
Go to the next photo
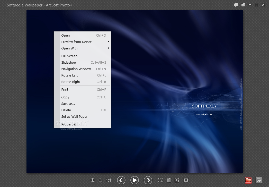coord(148,180)
